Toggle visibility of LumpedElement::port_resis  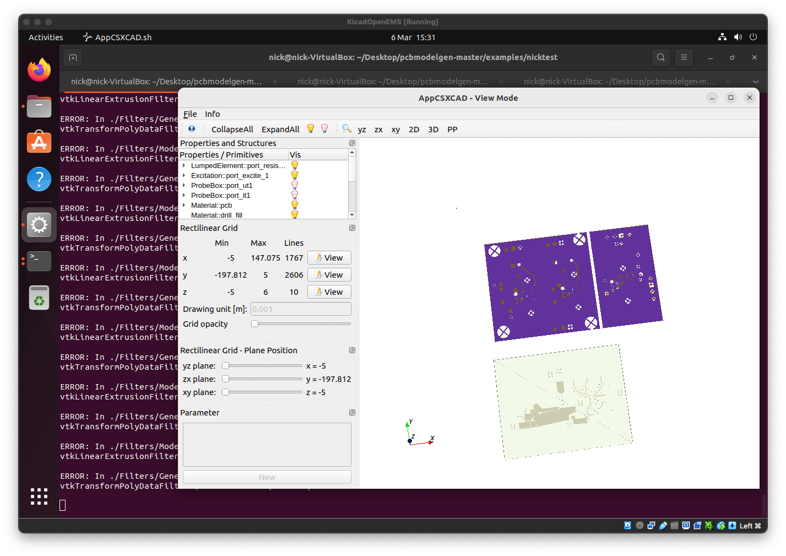pos(295,165)
